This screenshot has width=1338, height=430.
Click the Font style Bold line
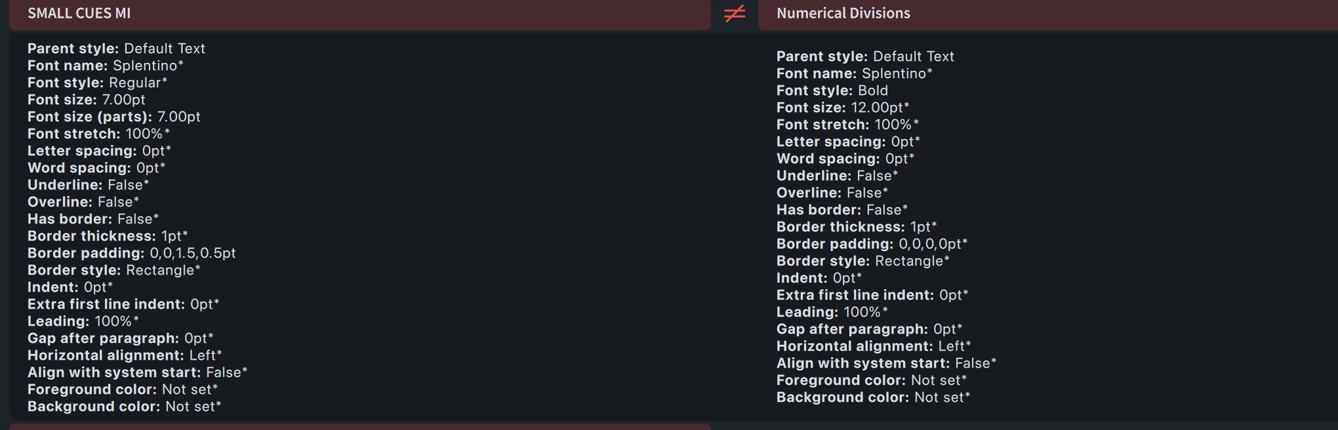click(832, 90)
